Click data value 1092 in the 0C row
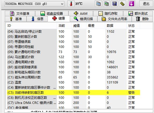 tap(111, 62)
